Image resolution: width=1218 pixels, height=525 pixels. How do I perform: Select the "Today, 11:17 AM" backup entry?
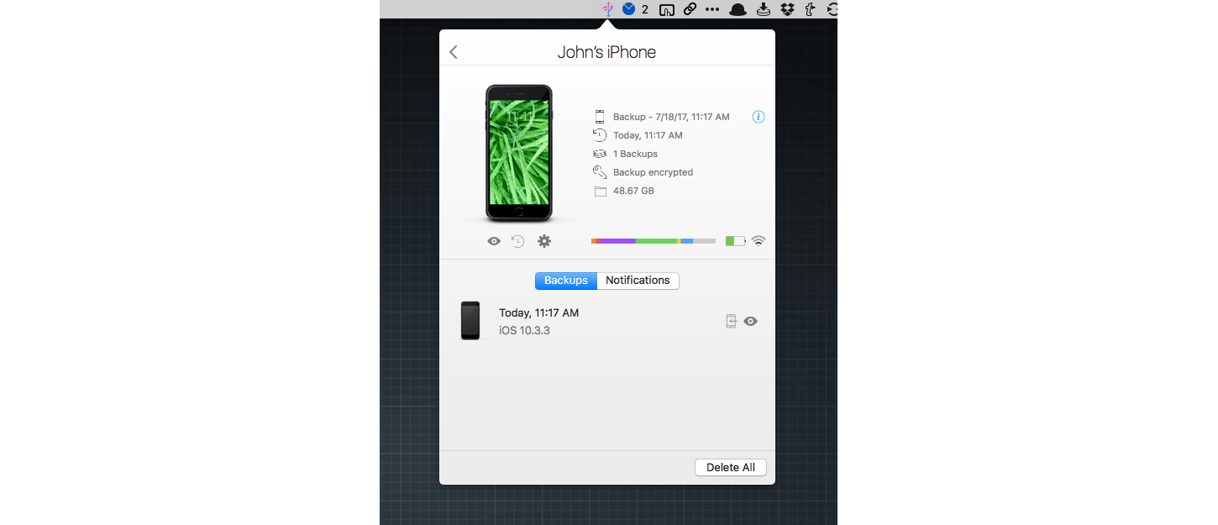coord(539,312)
